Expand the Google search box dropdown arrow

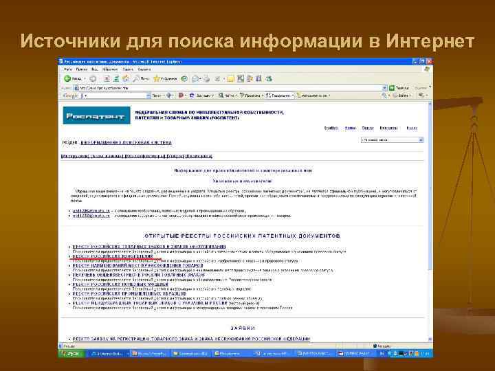pyautogui.click(x=148, y=95)
